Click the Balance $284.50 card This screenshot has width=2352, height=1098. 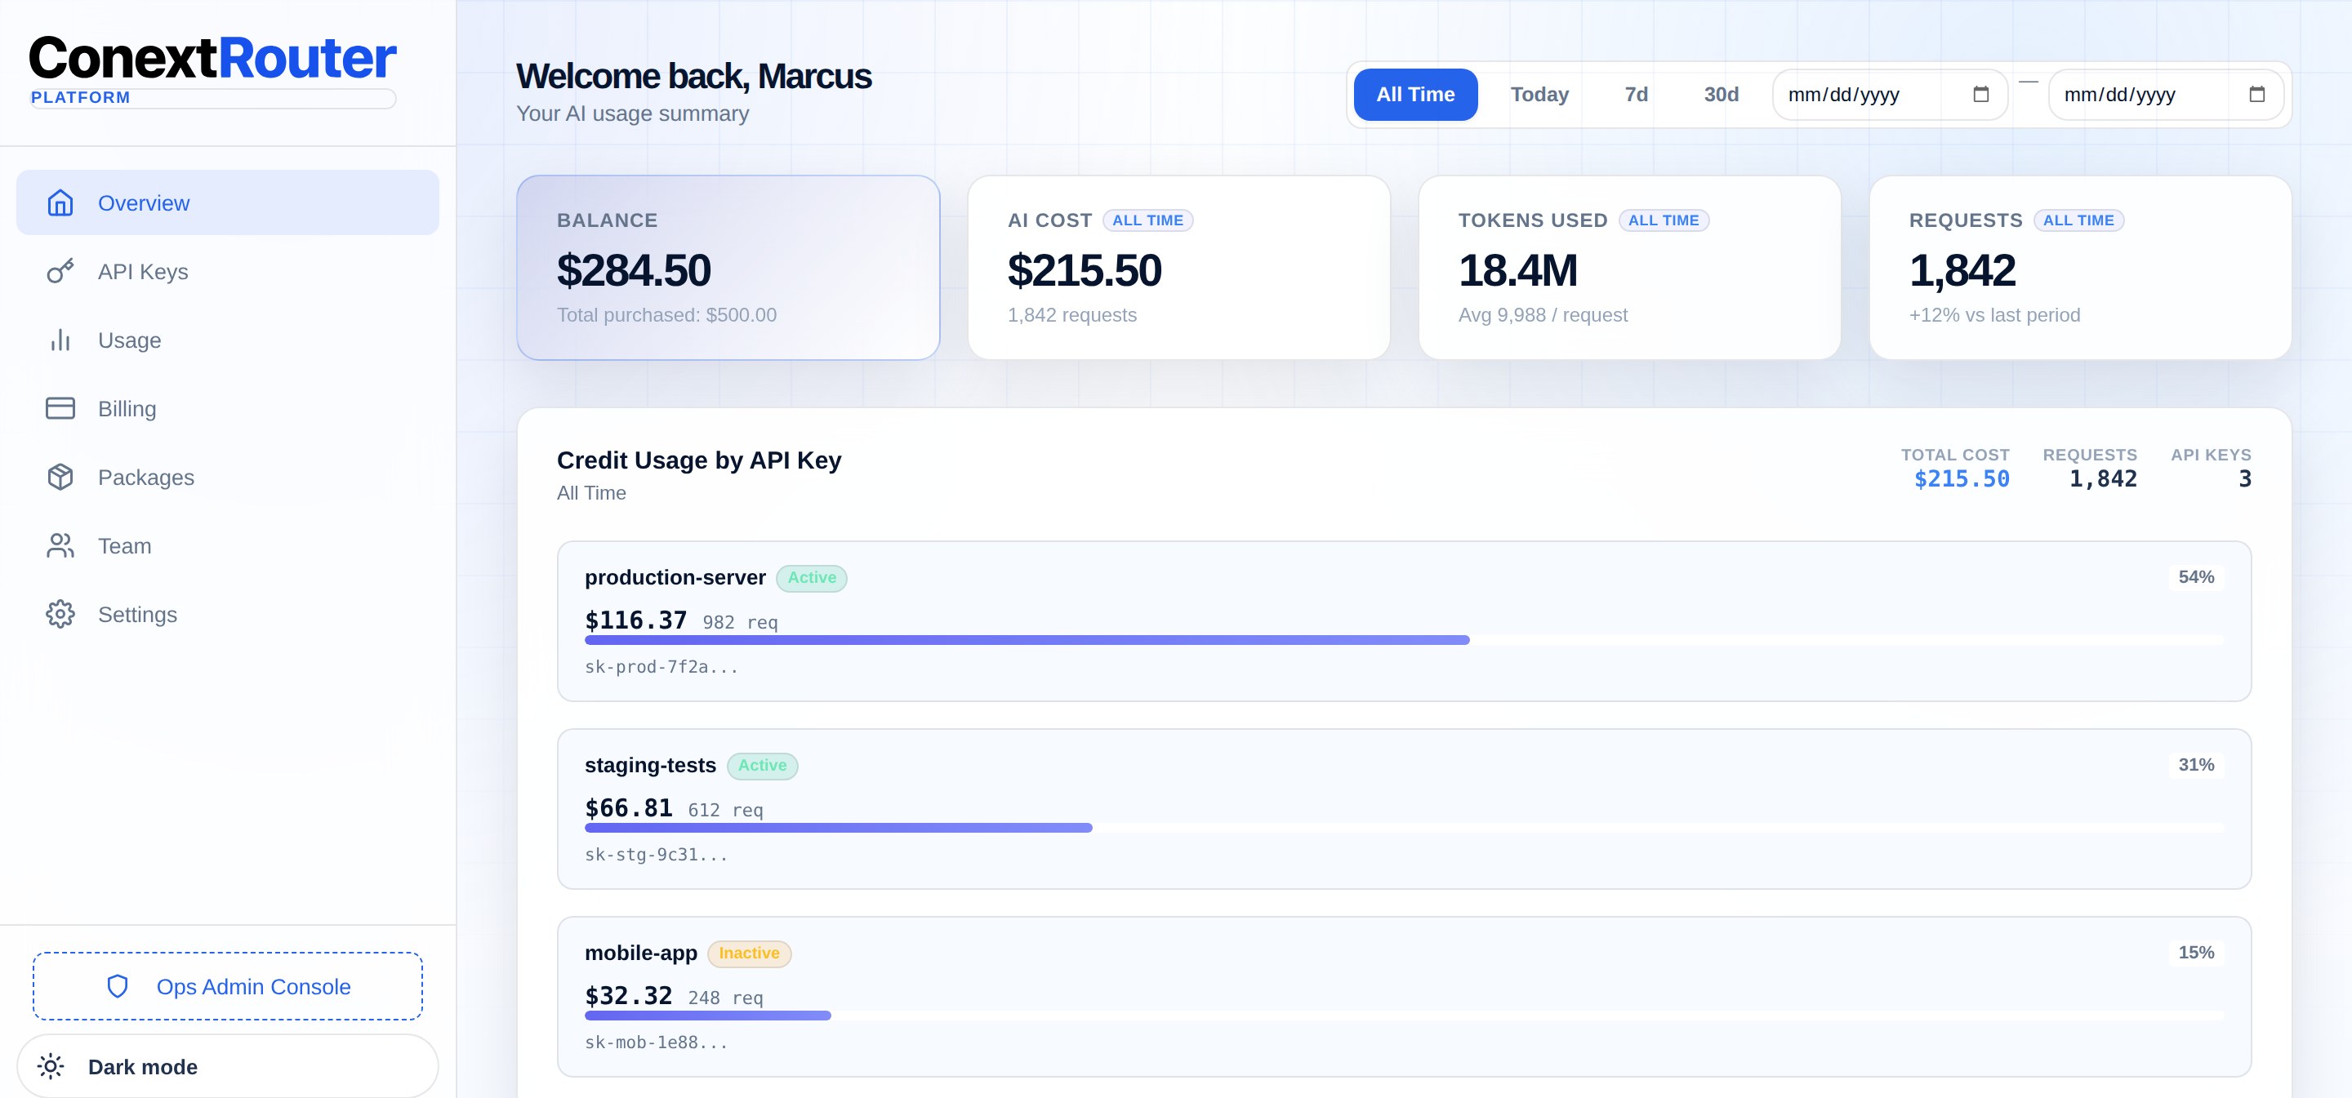tap(728, 268)
